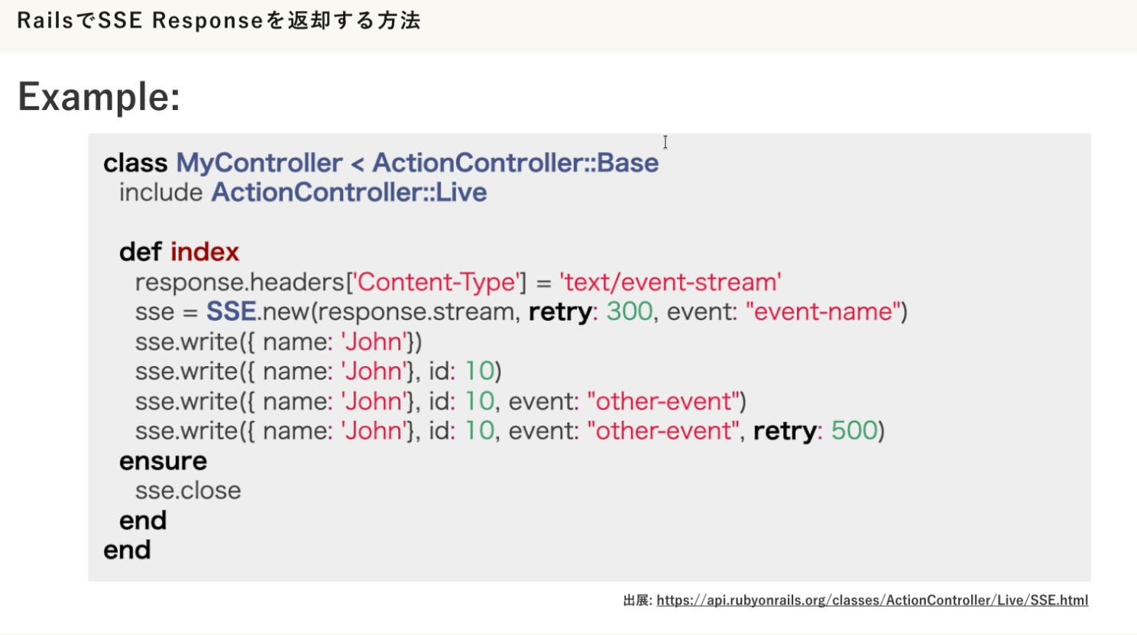Click the 'def' keyword
The width and height of the screenshot is (1137, 635).
[x=140, y=252]
